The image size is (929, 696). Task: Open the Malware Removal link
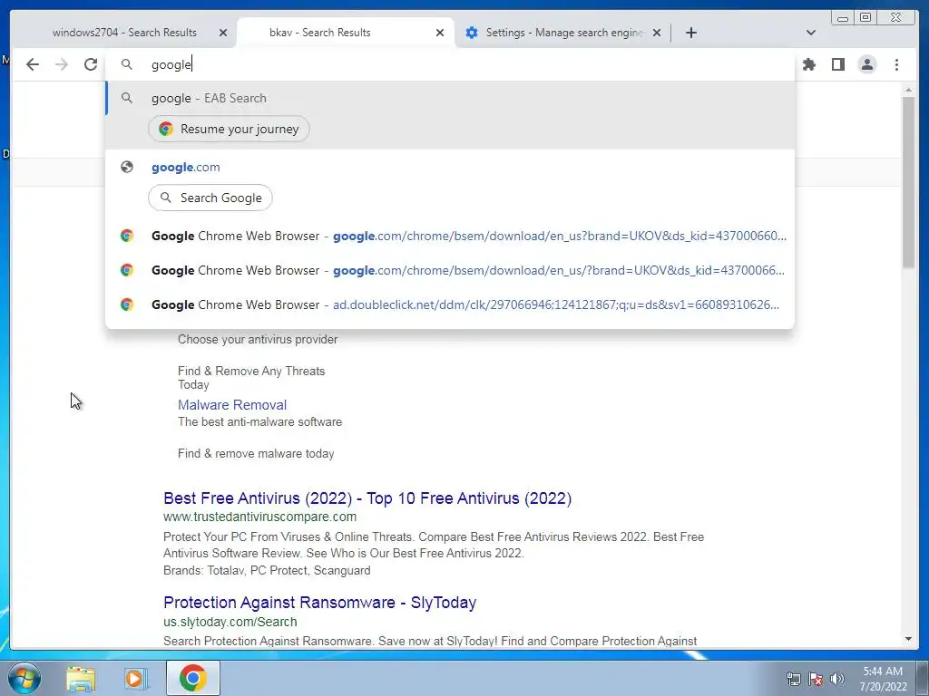click(232, 405)
